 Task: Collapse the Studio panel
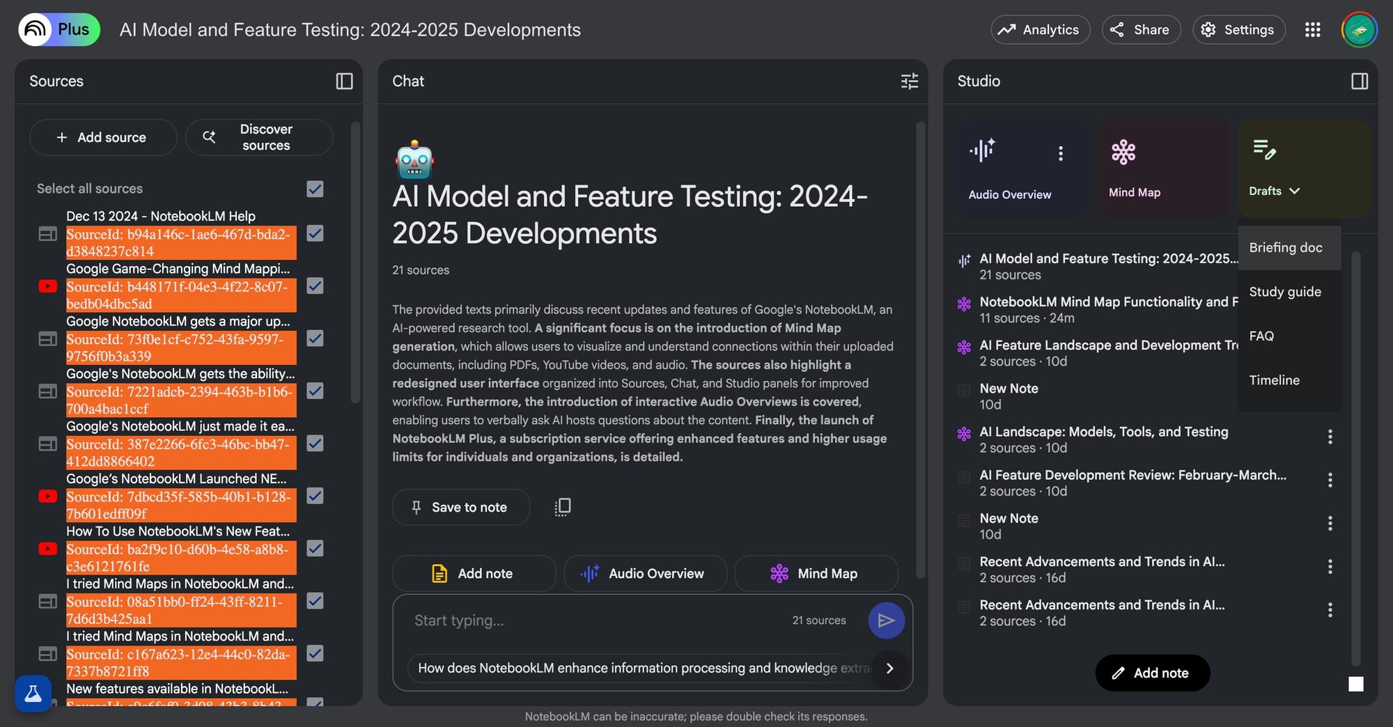(1360, 81)
